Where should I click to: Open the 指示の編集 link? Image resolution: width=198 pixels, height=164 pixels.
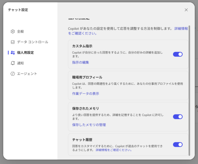pos(81,62)
